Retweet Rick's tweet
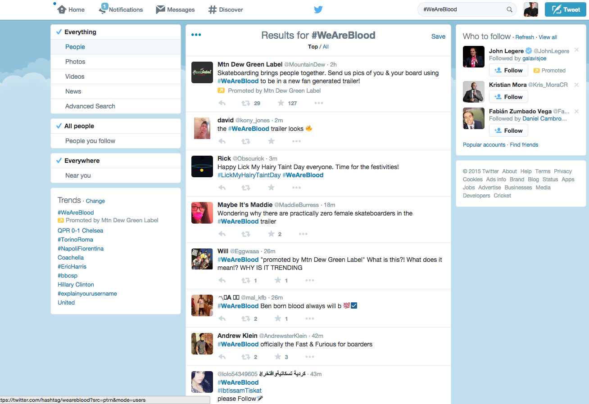The height and width of the screenshot is (404, 589). tap(245, 188)
